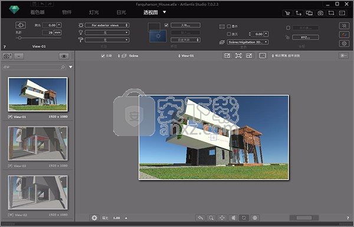
Task: Switch to the 物件 tab
Action: [x=67, y=12]
